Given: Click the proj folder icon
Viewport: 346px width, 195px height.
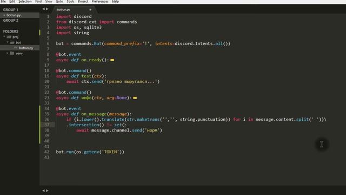Looking at the screenshot, I should click(x=9, y=37).
